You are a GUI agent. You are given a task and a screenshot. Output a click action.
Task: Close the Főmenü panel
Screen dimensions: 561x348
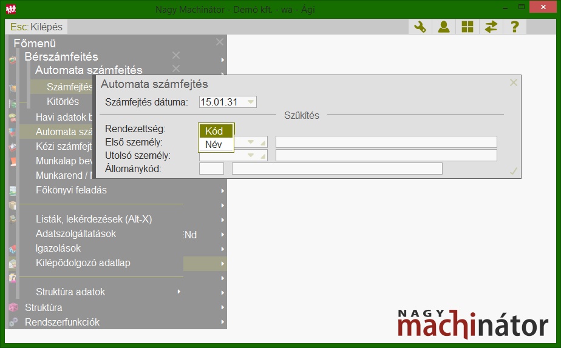tap(220, 42)
